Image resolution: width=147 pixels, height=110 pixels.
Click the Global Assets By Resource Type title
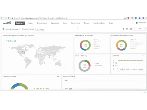[122, 35]
